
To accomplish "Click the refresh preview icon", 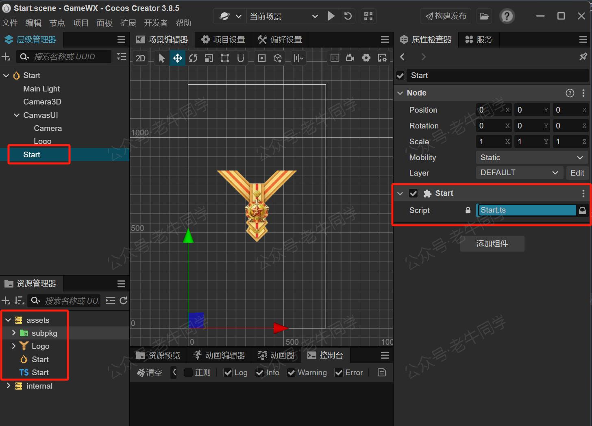I will point(348,16).
